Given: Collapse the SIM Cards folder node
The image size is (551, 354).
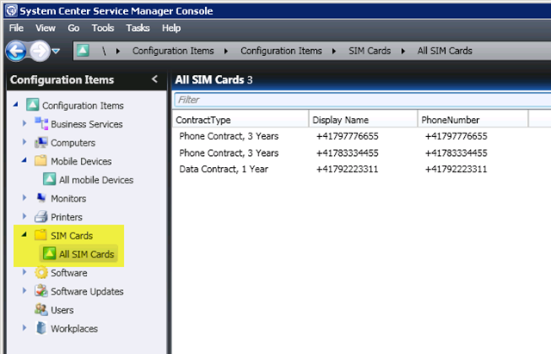Looking at the screenshot, I should 25,235.
